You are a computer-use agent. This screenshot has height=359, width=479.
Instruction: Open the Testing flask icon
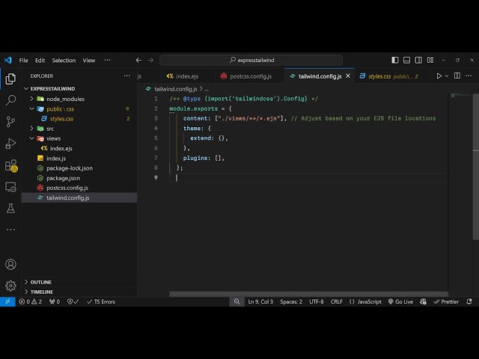(x=10, y=208)
